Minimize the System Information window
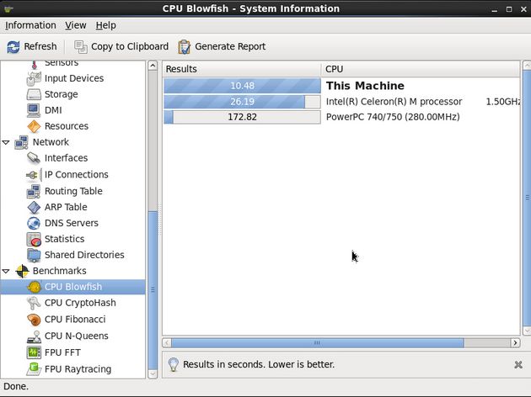Image resolution: width=531 pixels, height=397 pixels. point(495,9)
